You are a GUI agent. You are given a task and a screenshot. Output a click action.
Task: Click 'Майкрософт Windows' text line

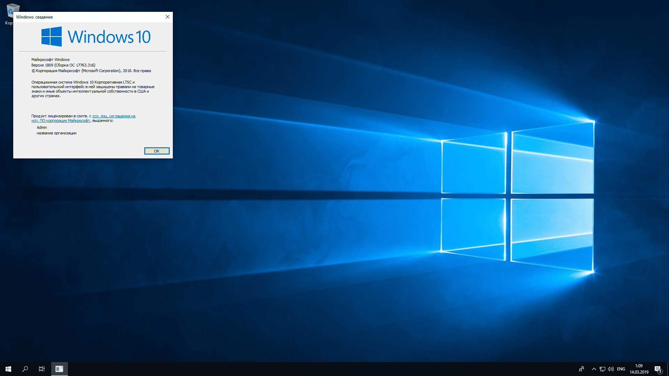(51, 60)
